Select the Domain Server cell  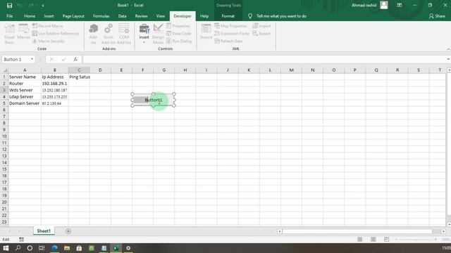point(25,103)
